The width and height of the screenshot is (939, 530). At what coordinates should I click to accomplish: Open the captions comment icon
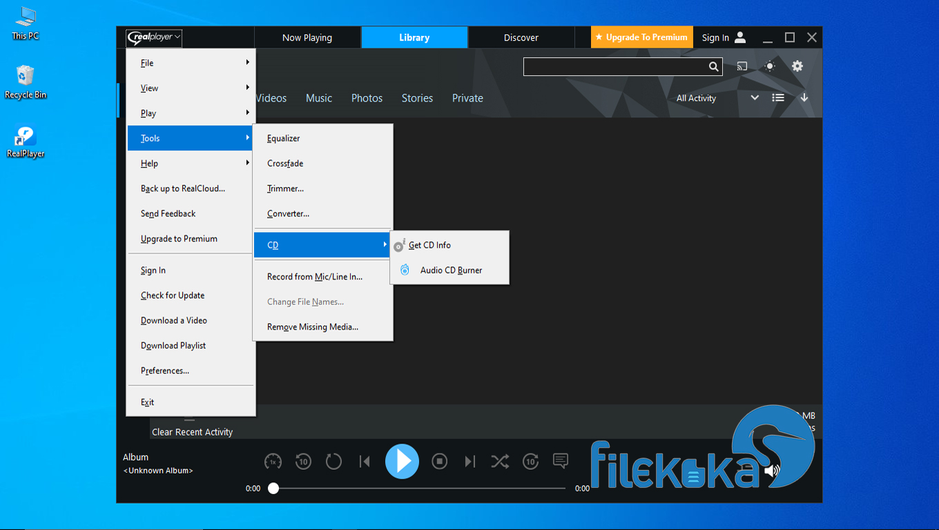coord(561,461)
